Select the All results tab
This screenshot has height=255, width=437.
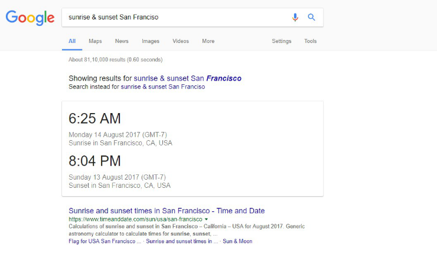click(x=72, y=41)
